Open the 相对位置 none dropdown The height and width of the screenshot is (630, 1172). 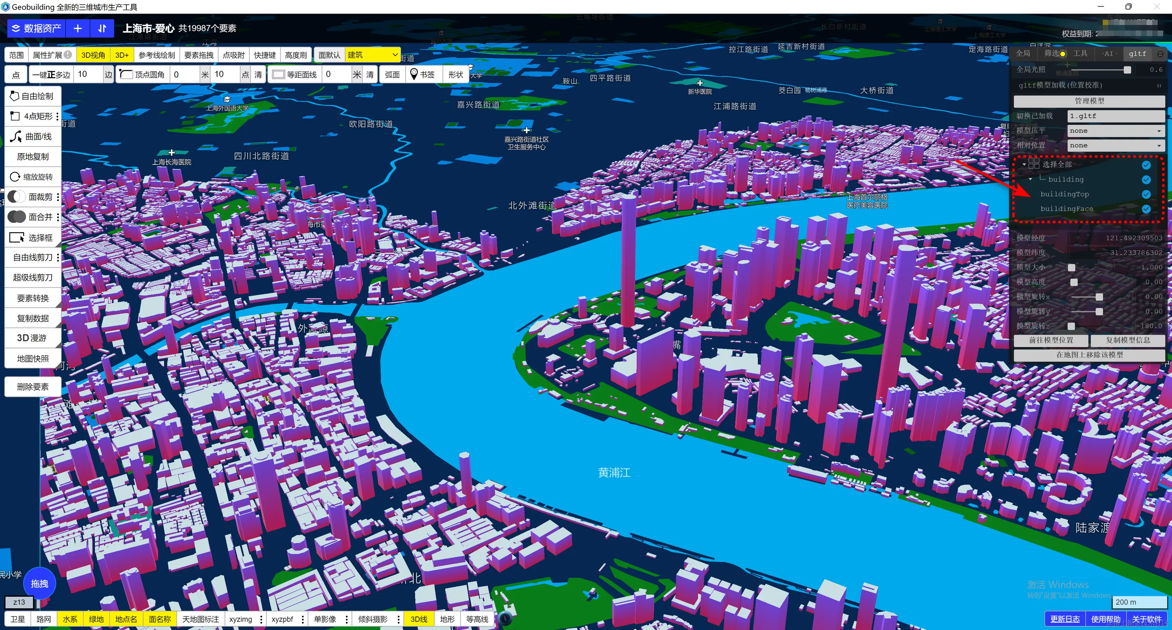[x=1115, y=145]
